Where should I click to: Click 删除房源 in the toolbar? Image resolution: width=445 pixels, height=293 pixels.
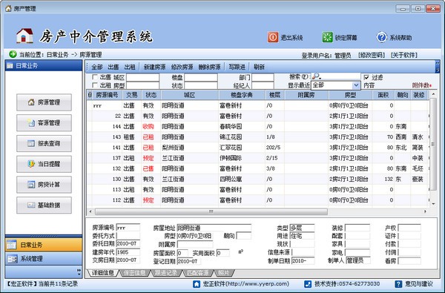209,67
